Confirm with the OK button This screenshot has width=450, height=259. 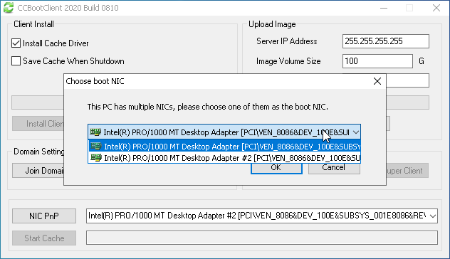pyautogui.click(x=276, y=169)
